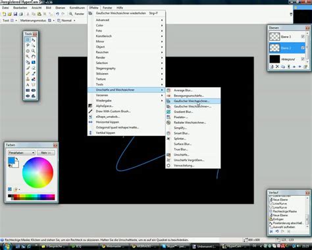Click the Ebenen panel scrollbar
This screenshot has height=250, width=312.
[x=307, y=47]
